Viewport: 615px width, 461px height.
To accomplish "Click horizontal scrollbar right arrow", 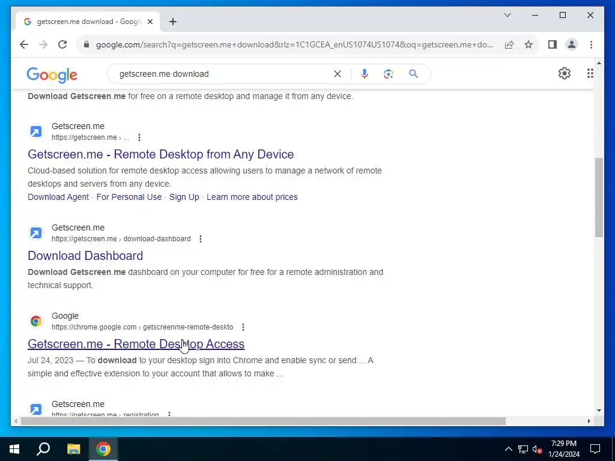I will 589,421.
